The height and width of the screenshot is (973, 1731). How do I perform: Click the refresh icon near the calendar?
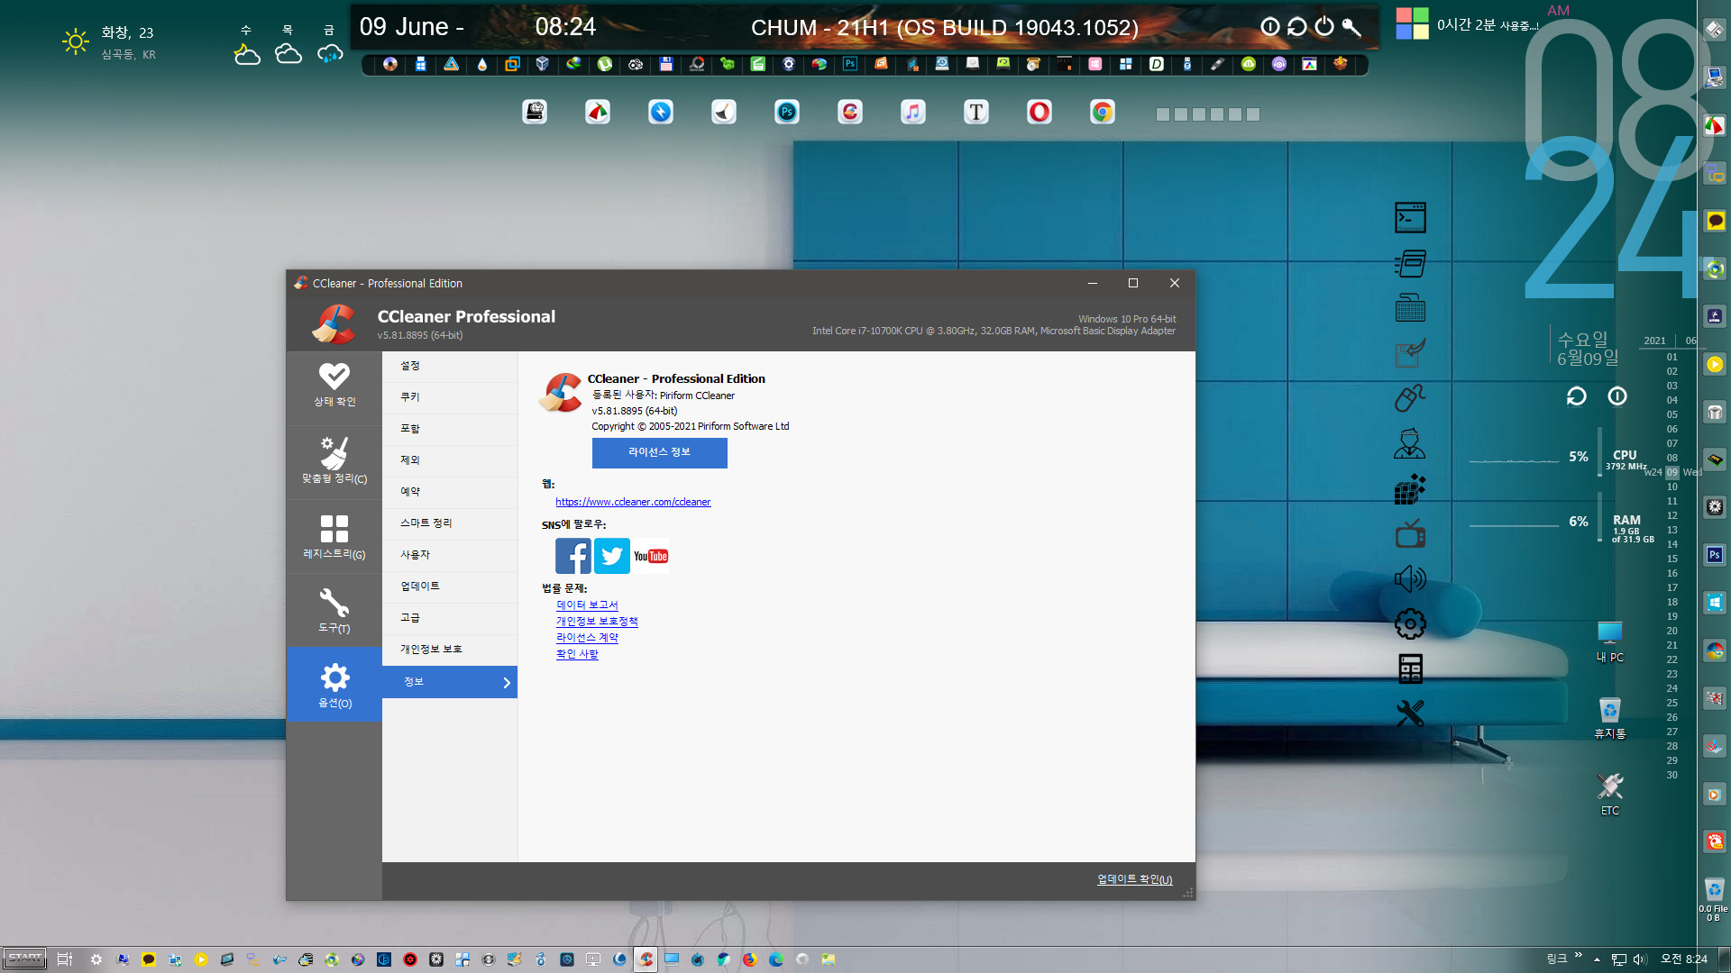click(x=1576, y=396)
